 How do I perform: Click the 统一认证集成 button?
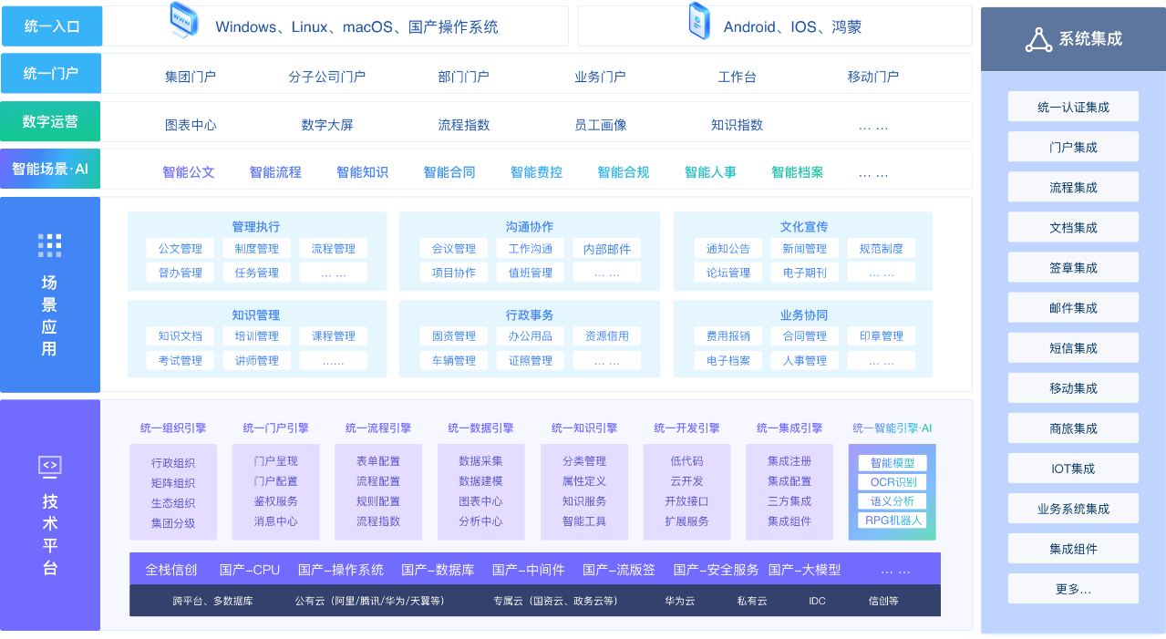[1073, 107]
